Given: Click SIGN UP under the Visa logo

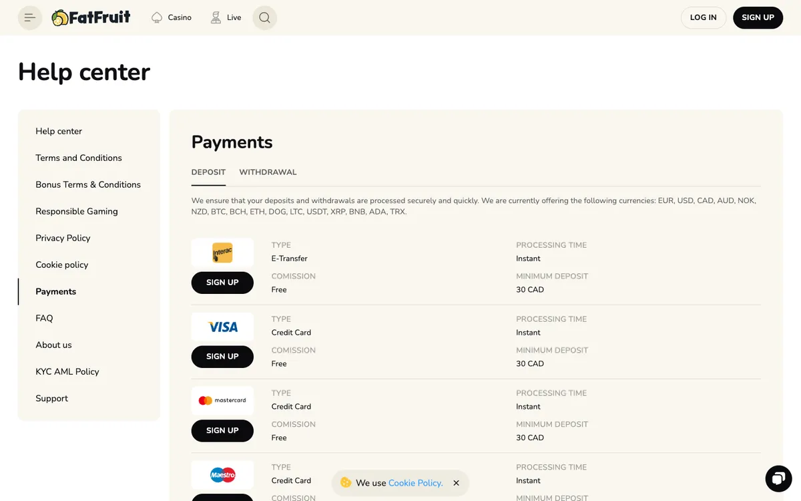Looking at the screenshot, I should pos(222,357).
